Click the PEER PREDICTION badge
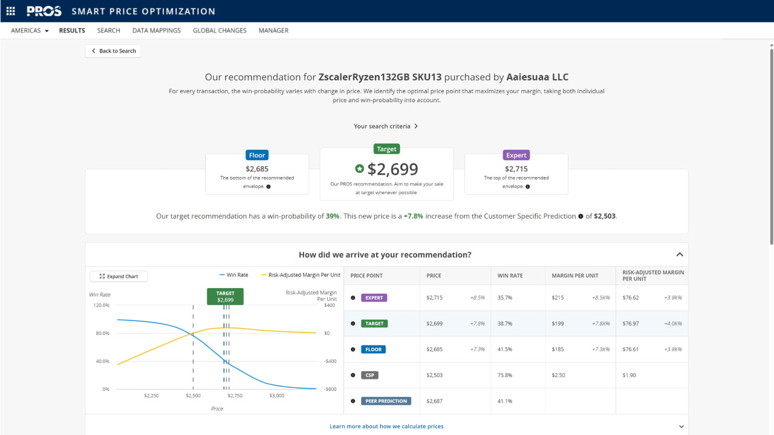 (386, 401)
